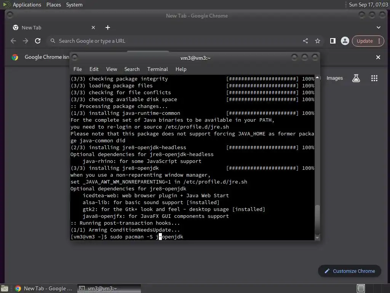Click the terminal scrollbar thumb
This screenshot has height=293, width=390.
pos(317,219)
